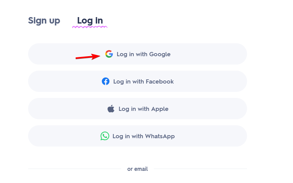Log in with Facebook
This screenshot has height=183, width=293.
click(138, 81)
